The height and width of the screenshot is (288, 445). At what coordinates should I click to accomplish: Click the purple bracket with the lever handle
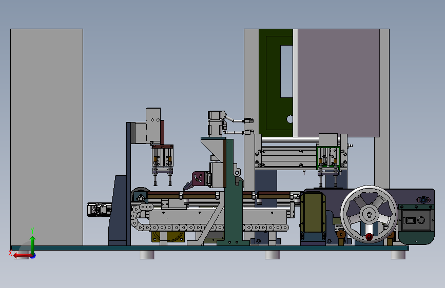(199, 178)
